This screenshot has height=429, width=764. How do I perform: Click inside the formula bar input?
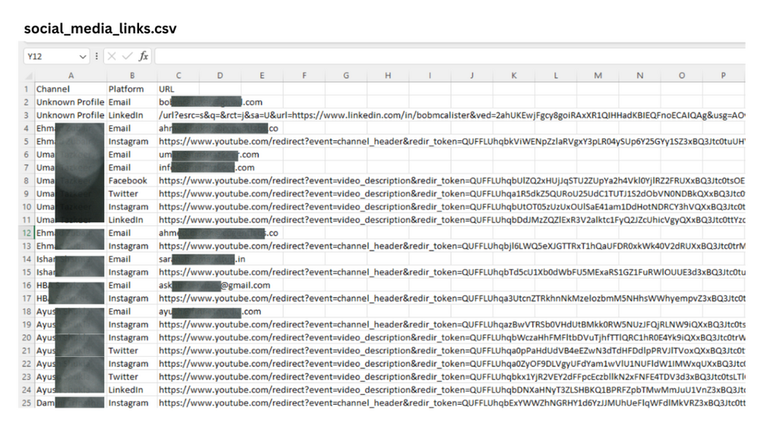point(450,56)
